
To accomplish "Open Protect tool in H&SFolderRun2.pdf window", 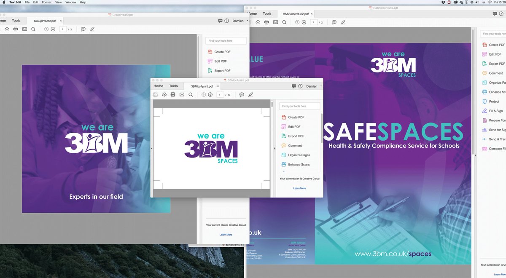I will [493, 102].
